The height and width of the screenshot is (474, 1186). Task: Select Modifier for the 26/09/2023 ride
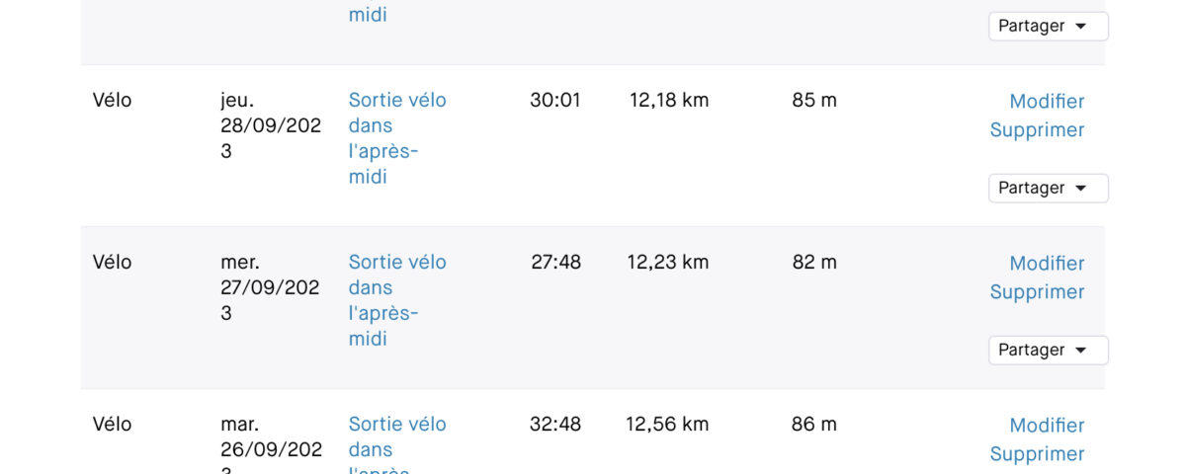click(1047, 425)
